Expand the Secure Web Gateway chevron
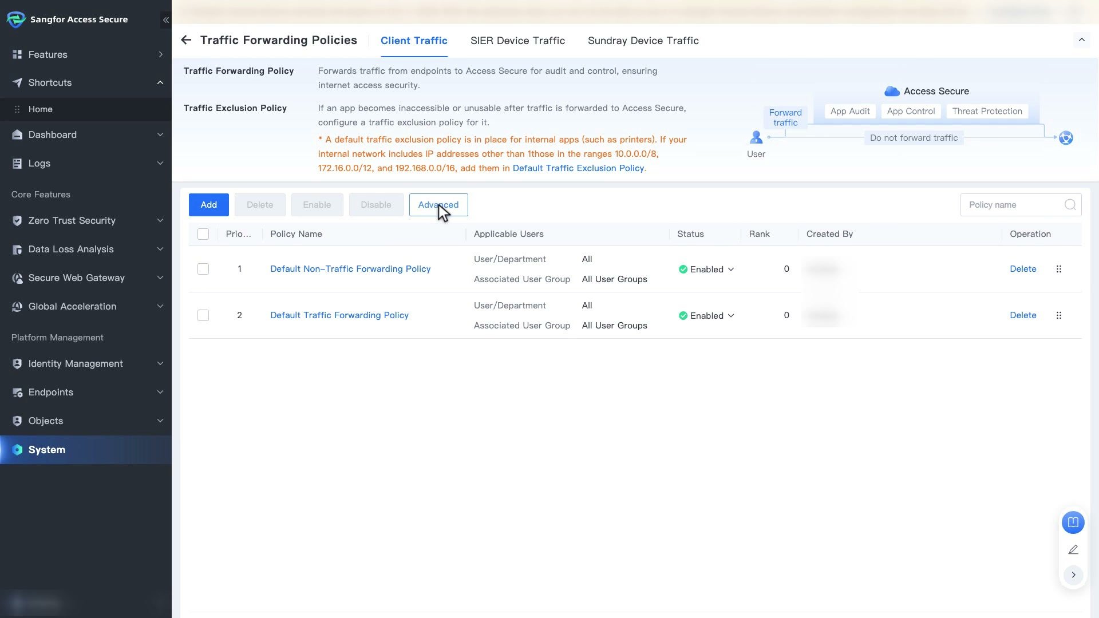The height and width of the screenshot is (618, 1099). (x=160, y=278)
